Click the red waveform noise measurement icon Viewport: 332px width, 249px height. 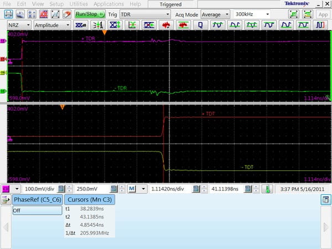(165, 25)
